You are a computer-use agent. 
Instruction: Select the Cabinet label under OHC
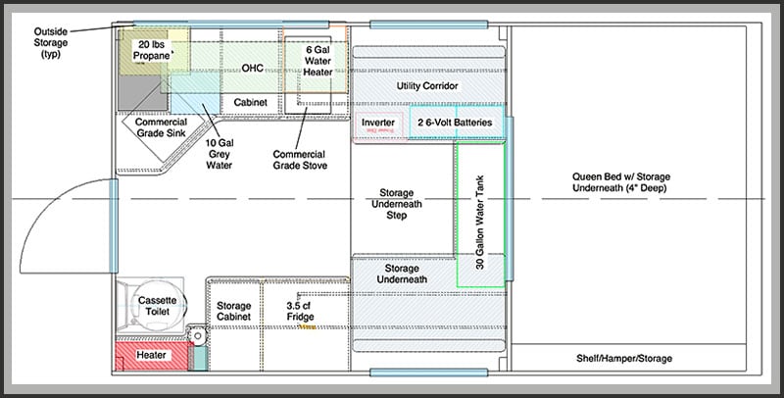[x=251, y=103]
